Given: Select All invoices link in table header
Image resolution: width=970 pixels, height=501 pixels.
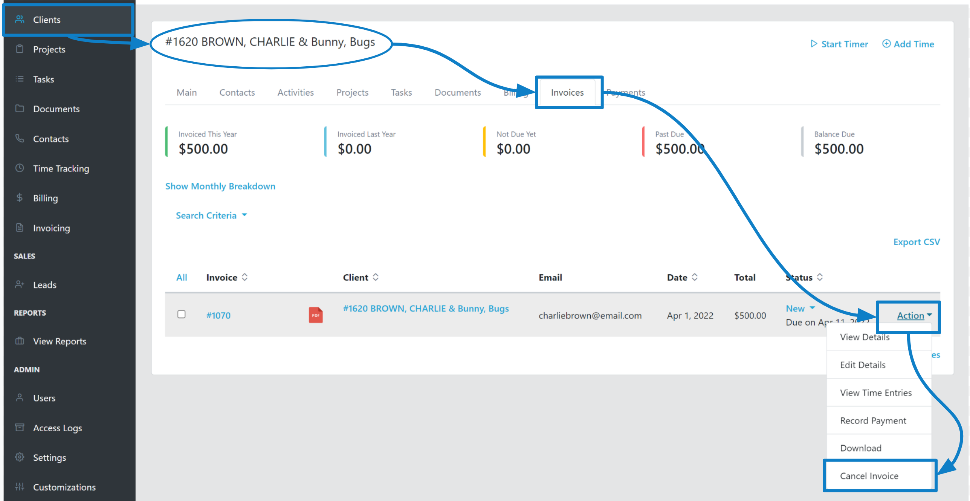Looking at the screenshot, I should click(182, 278).
